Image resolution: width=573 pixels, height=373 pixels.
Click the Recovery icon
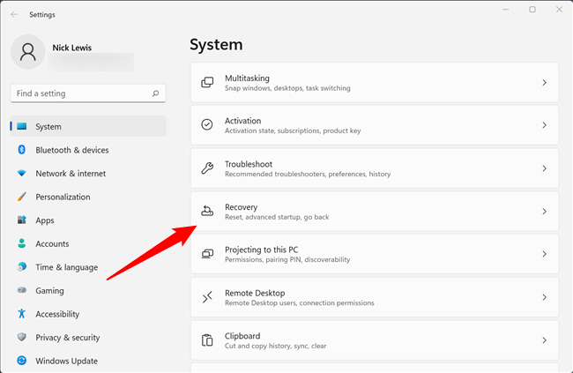207,212
